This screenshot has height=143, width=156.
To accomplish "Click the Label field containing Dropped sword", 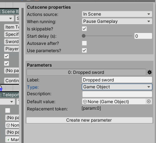I will 117,80.
